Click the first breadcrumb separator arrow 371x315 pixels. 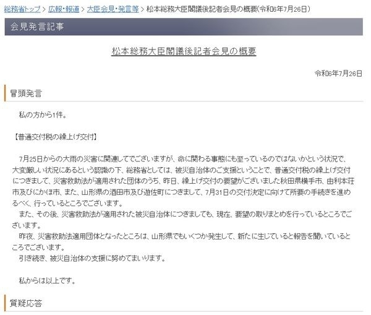(x=45, y=9)
